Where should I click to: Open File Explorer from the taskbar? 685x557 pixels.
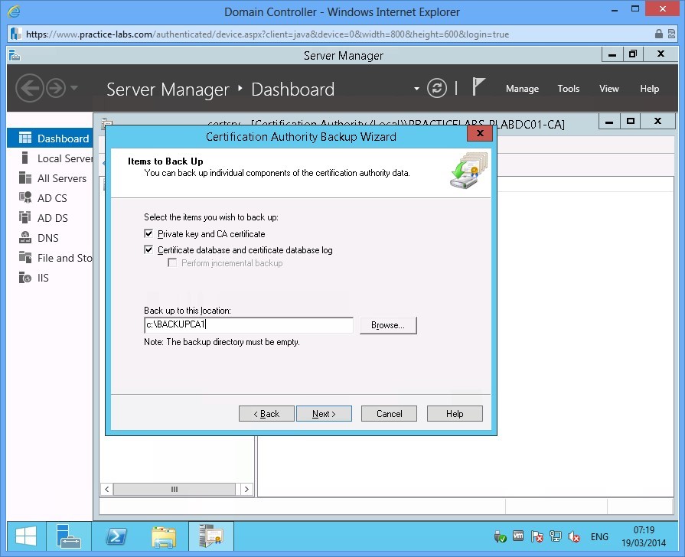click(164, 536)
